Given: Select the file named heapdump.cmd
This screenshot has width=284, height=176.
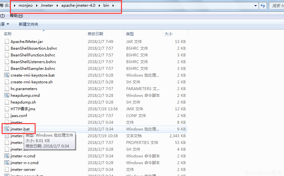Looking at the screenshot, I should click(x=25, y=95).
